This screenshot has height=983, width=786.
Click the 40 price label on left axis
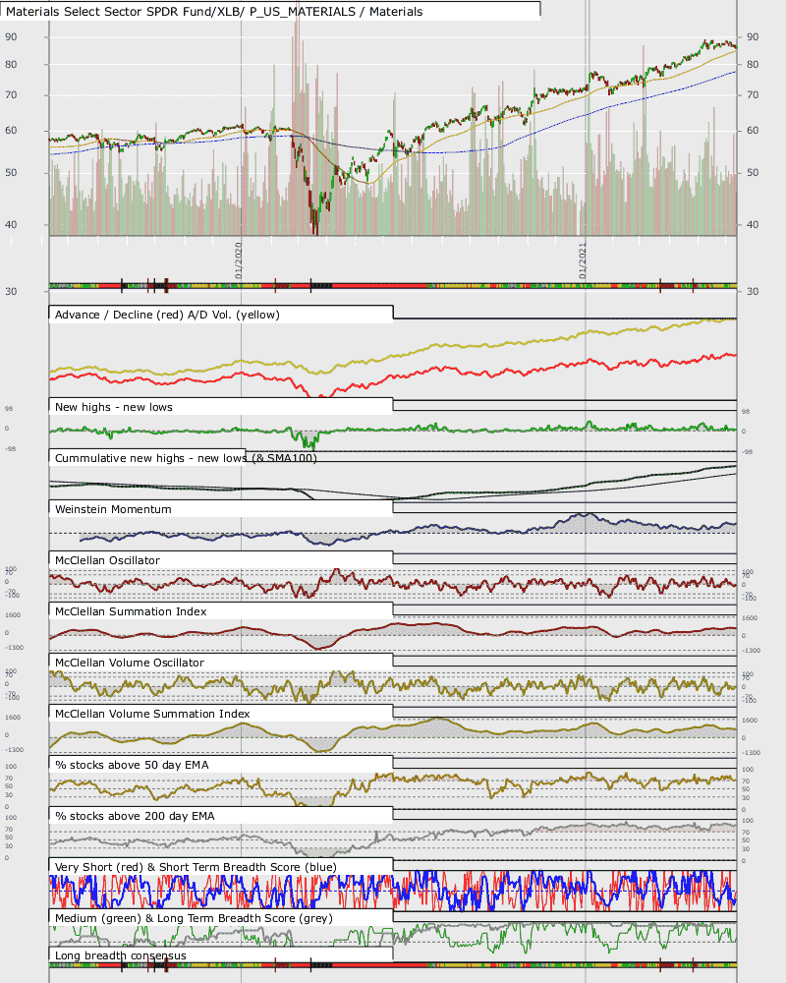pos(11,224)
